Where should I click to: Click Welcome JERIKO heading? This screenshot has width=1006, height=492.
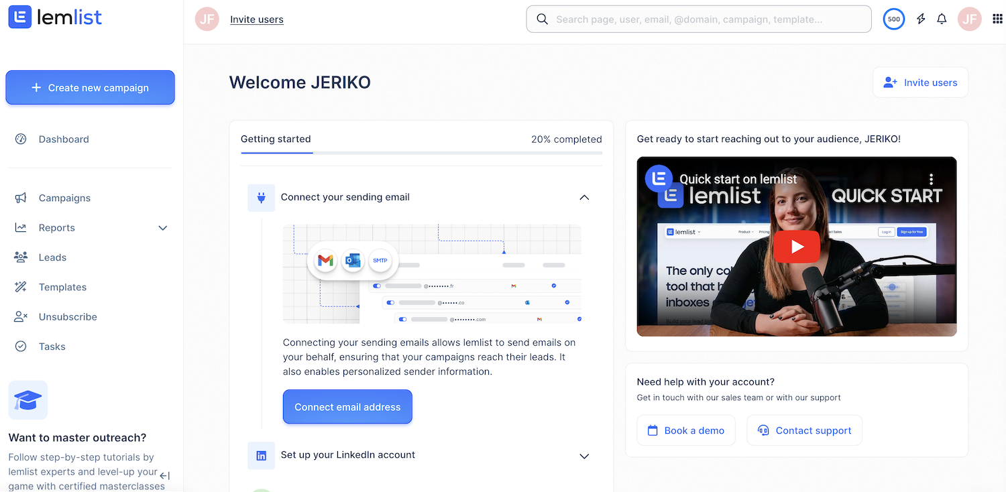(300, 82)
